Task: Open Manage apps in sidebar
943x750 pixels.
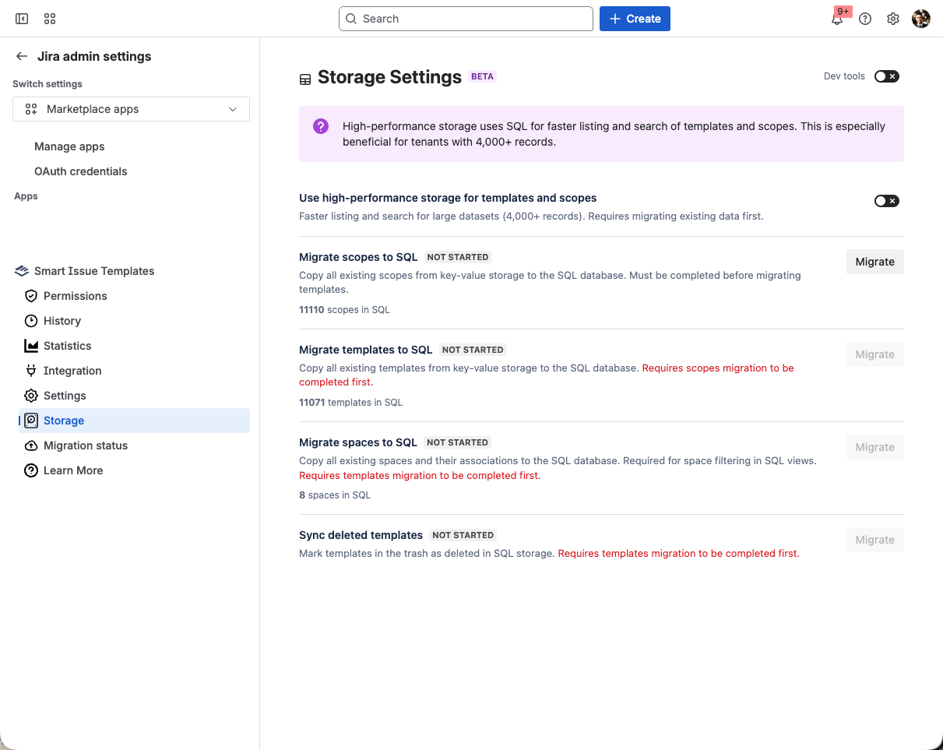Action: tap(69, 146)
